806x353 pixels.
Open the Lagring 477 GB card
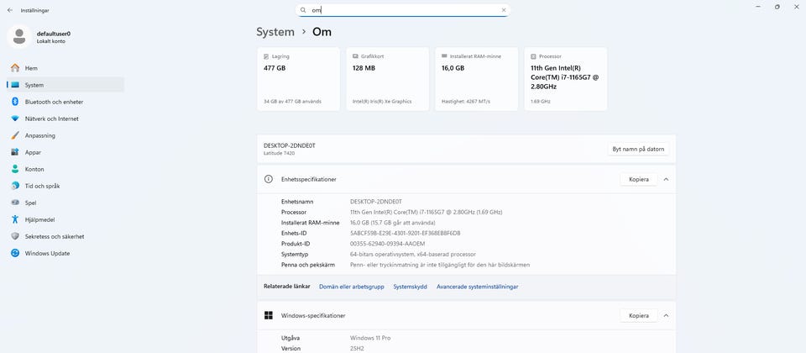[x=299, y=79]
